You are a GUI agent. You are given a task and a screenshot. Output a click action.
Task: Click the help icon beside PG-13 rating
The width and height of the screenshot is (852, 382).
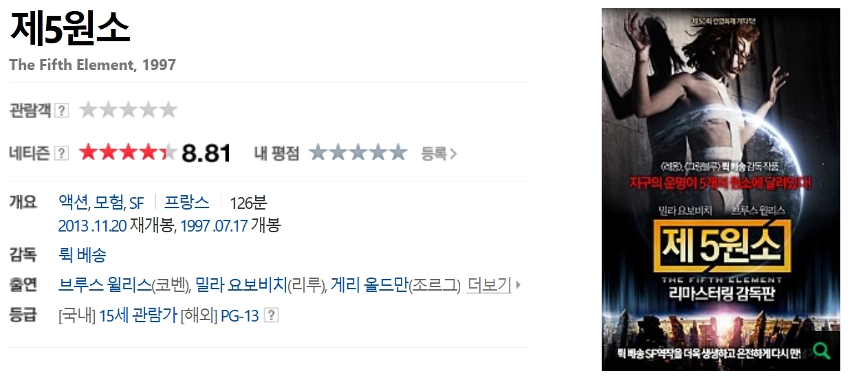pos(272,315)
